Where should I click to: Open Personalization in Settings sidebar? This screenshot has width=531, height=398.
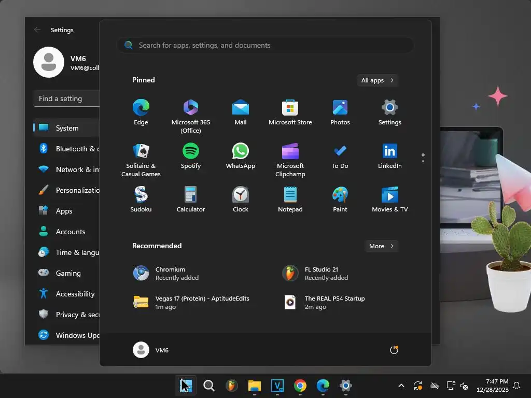67,190
